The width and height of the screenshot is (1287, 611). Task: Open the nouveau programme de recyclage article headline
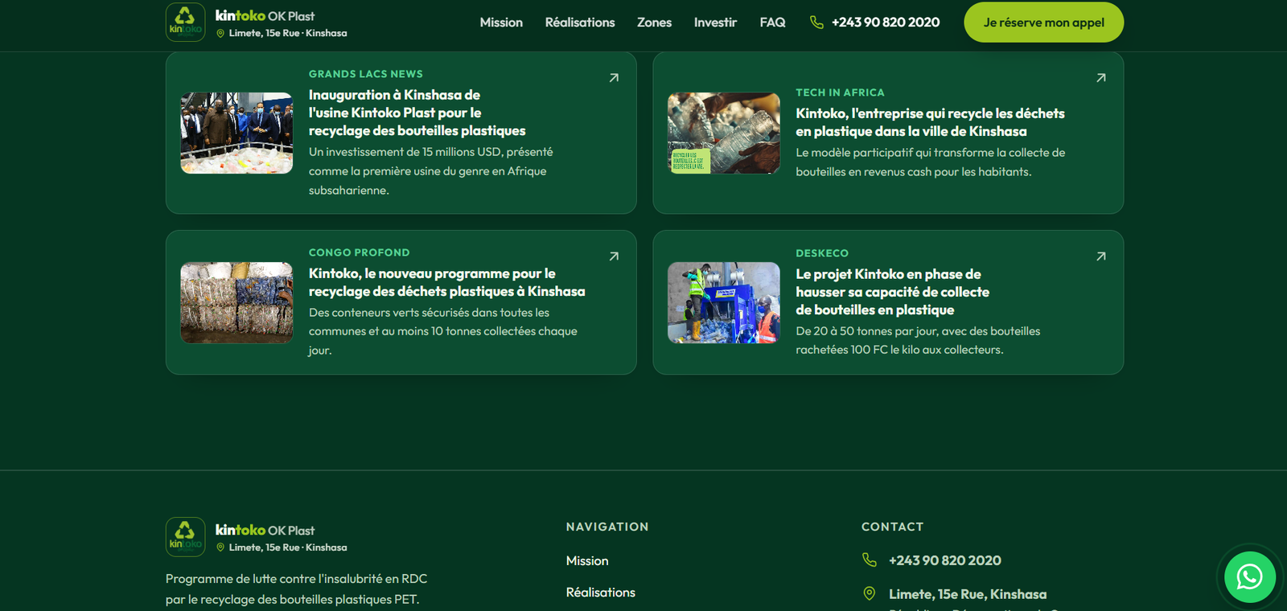coord(447,282)
